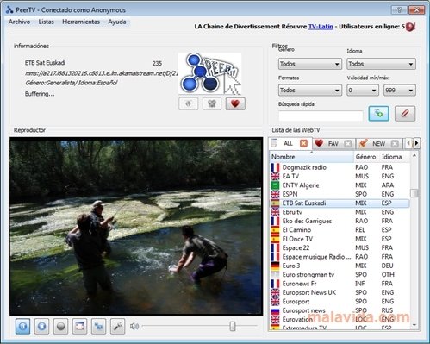Close the ALL tab with its X
Viewport: 430px width, 344px height.
(303, 143)
